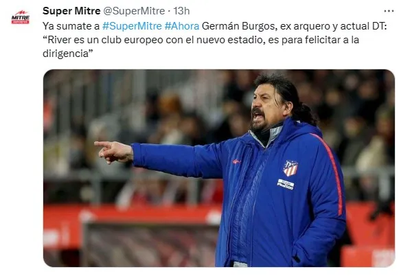Viewport: 401px width, 276px height.
Task: Click the phrase 'Ya sumate a'
Action: [71, 26]
